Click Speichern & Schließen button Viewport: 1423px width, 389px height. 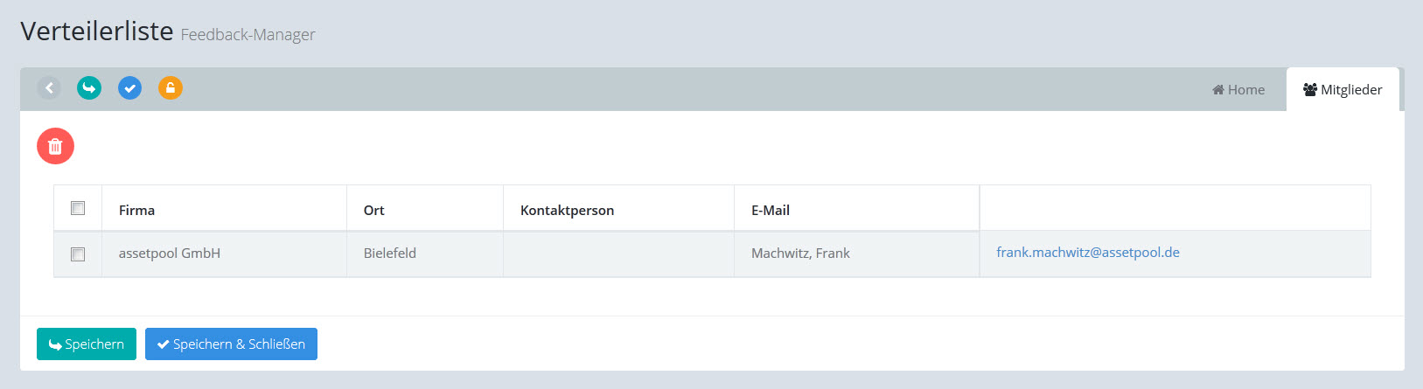pyautogui.click(x=231, y=344)
